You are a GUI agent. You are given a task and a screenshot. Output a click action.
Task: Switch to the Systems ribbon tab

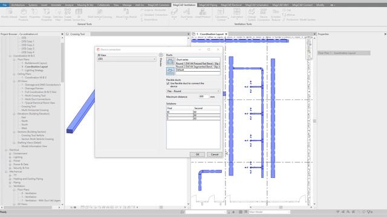click(33, 5)
